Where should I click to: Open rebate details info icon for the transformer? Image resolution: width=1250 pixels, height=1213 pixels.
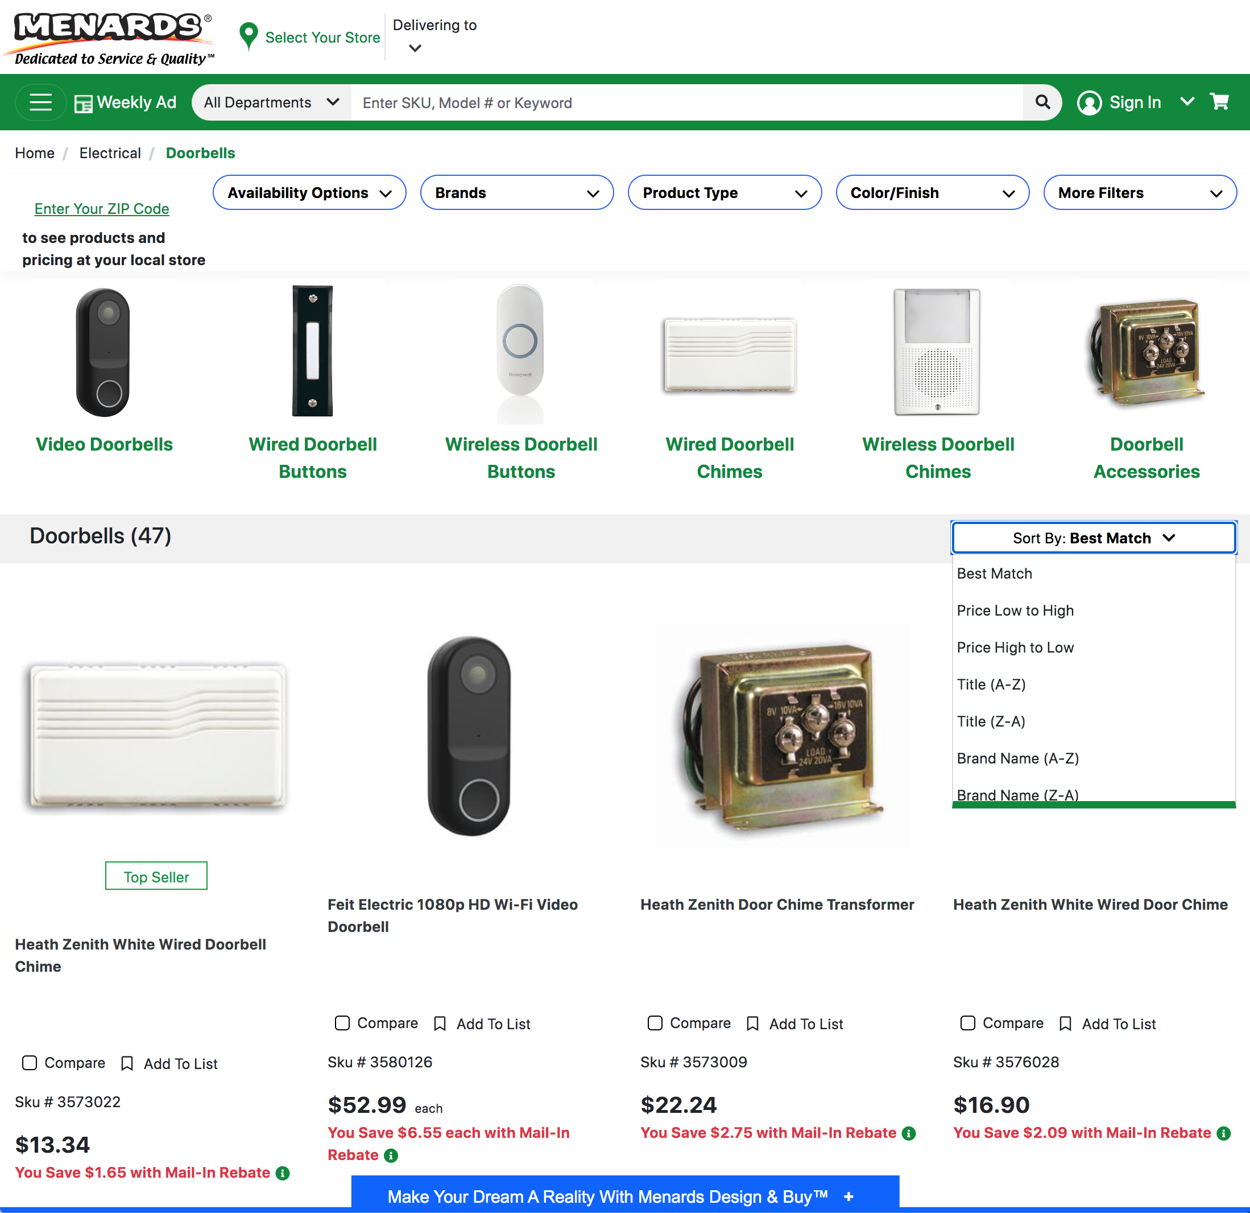point(909,1133)
